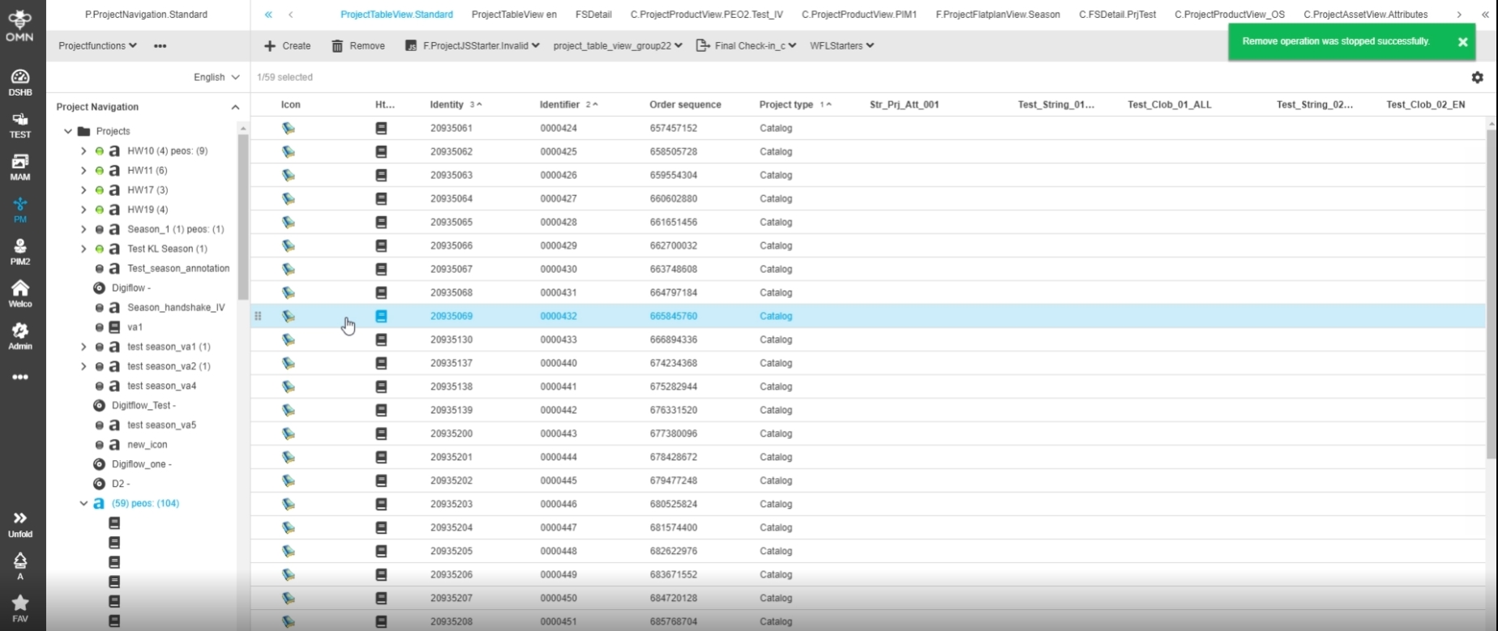The height and width of the screenshot is (631, 1498).
Task: Open the DSHB dashboard icon in sidebar
Action: [x=20, y=82]
